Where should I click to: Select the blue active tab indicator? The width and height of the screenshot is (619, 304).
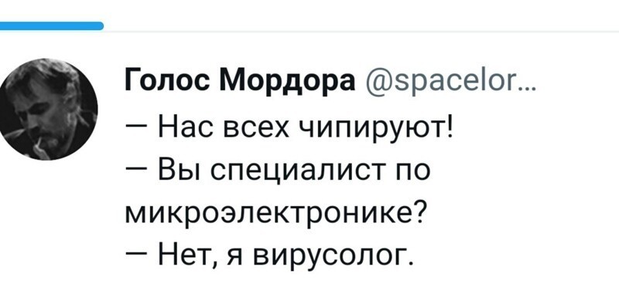50,26
